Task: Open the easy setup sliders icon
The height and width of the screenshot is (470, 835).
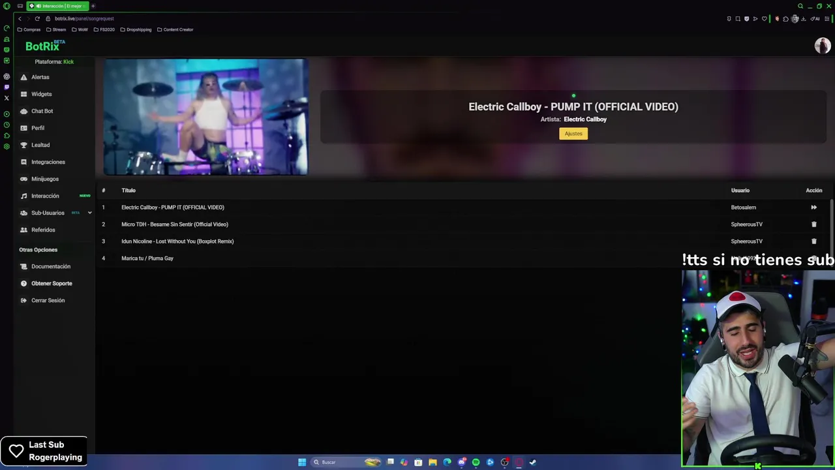Action: point(827,19)
